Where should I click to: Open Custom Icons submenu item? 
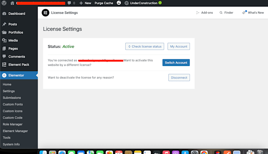pyautogui.click(x=13, y=111)
